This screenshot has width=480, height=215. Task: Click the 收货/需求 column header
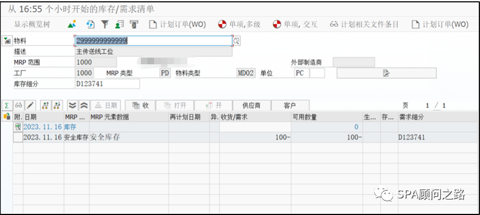[255, 117]
